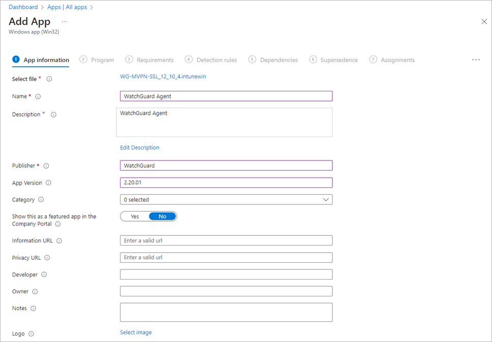Open the Category dropdown
The width and height of the screenshot is (492, 342).
[x=226, y=200]
